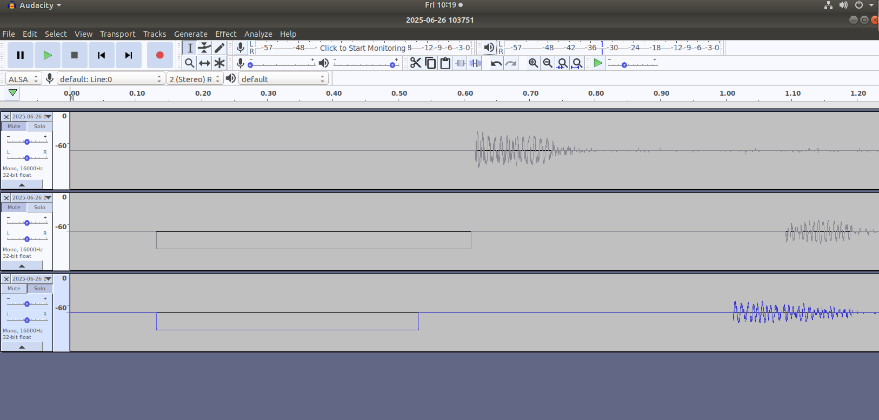
Task: Open the Help menu
Action: (288, 34)
